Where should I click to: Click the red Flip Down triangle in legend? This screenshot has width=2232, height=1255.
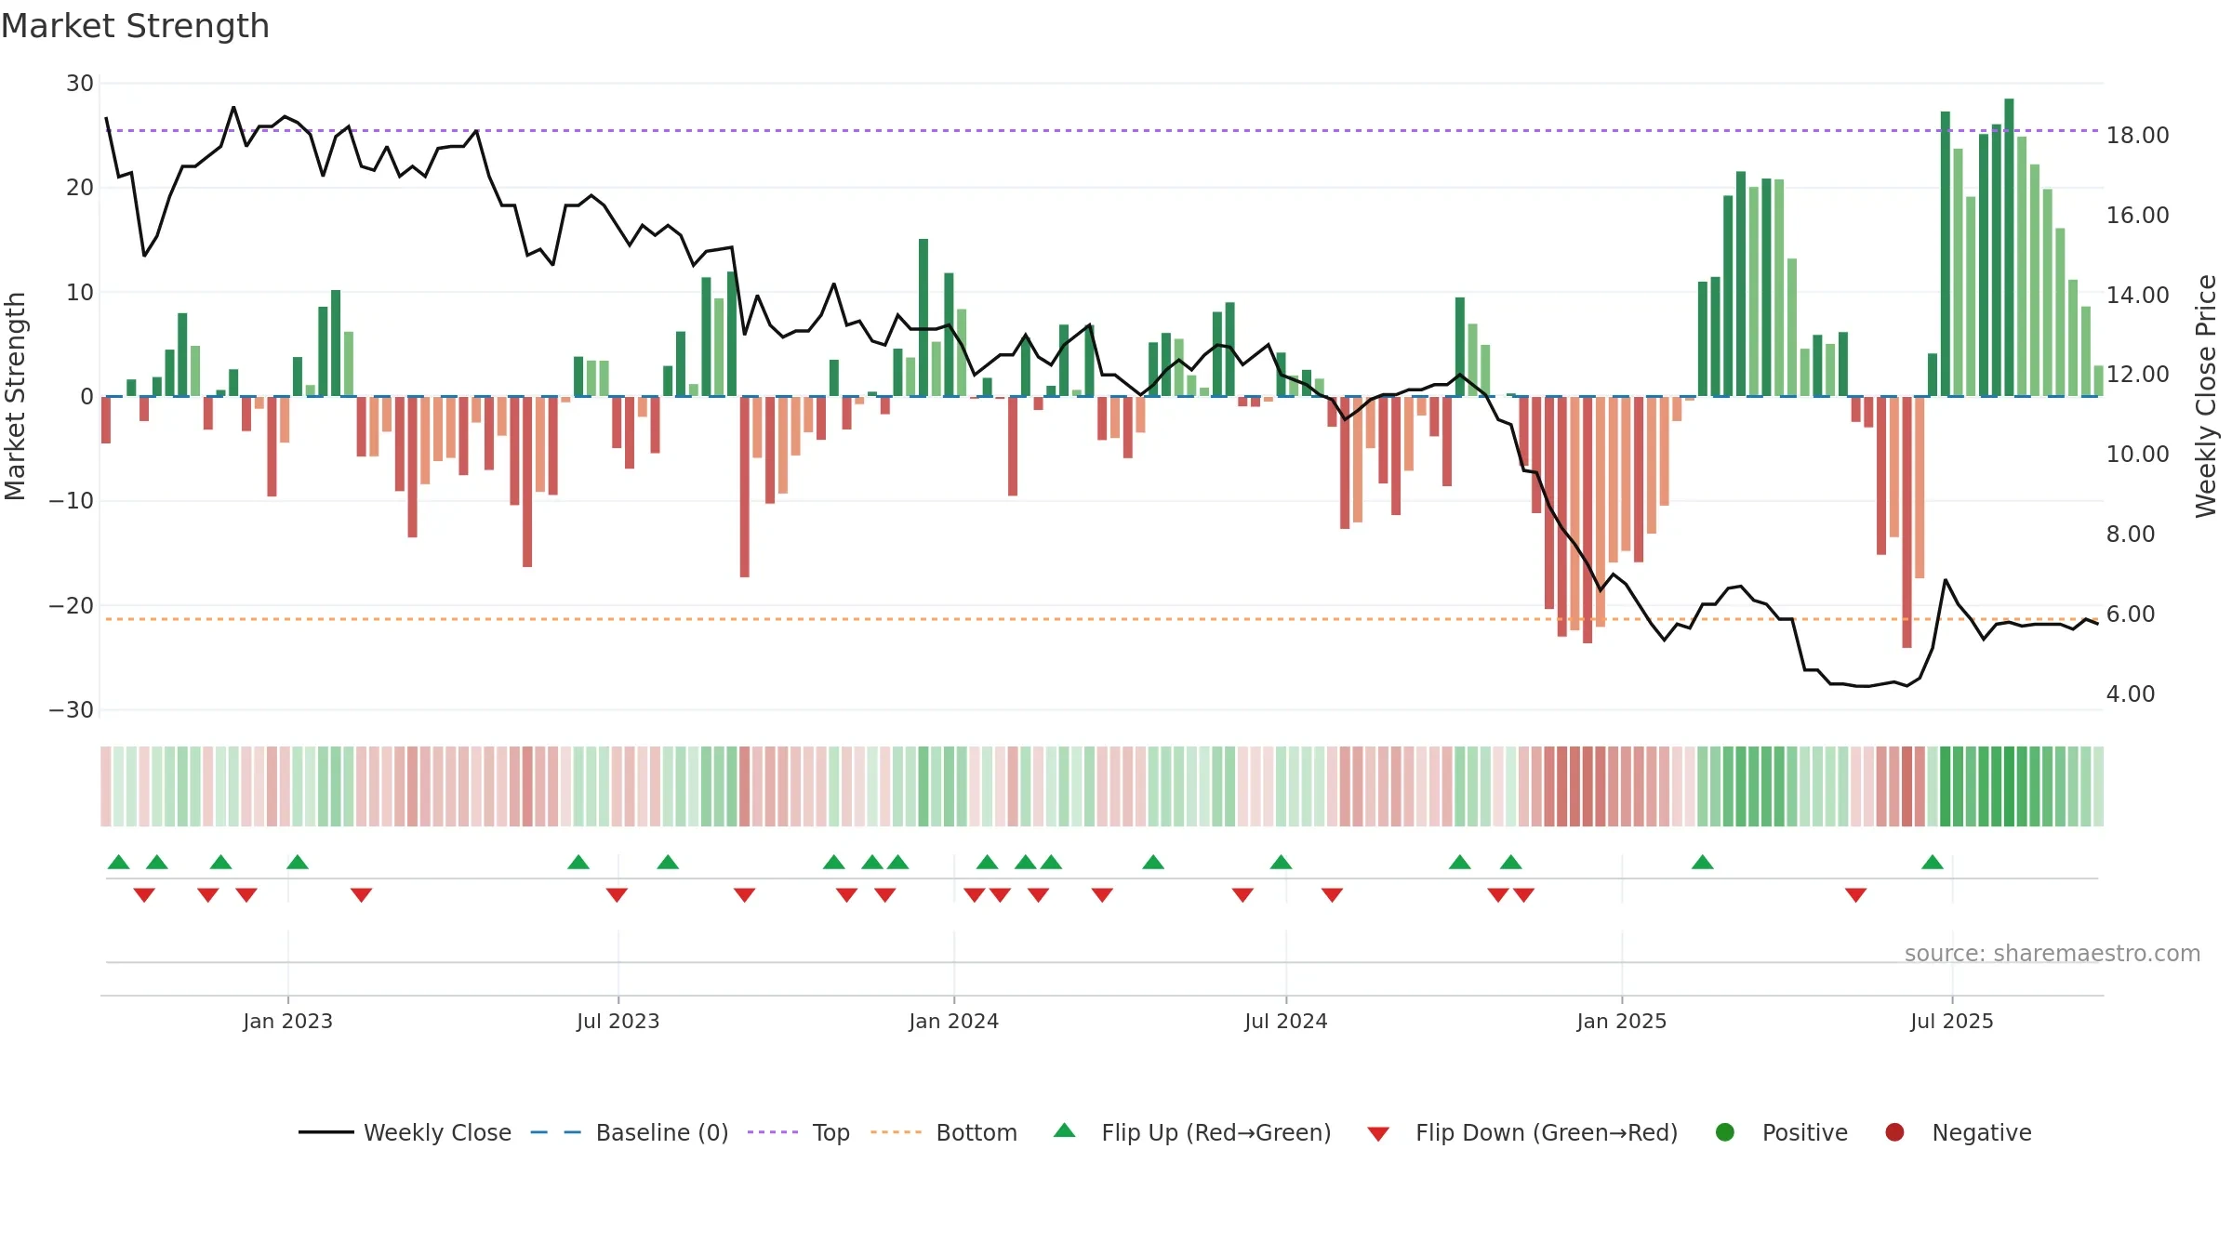(x=1378, y=1134)
